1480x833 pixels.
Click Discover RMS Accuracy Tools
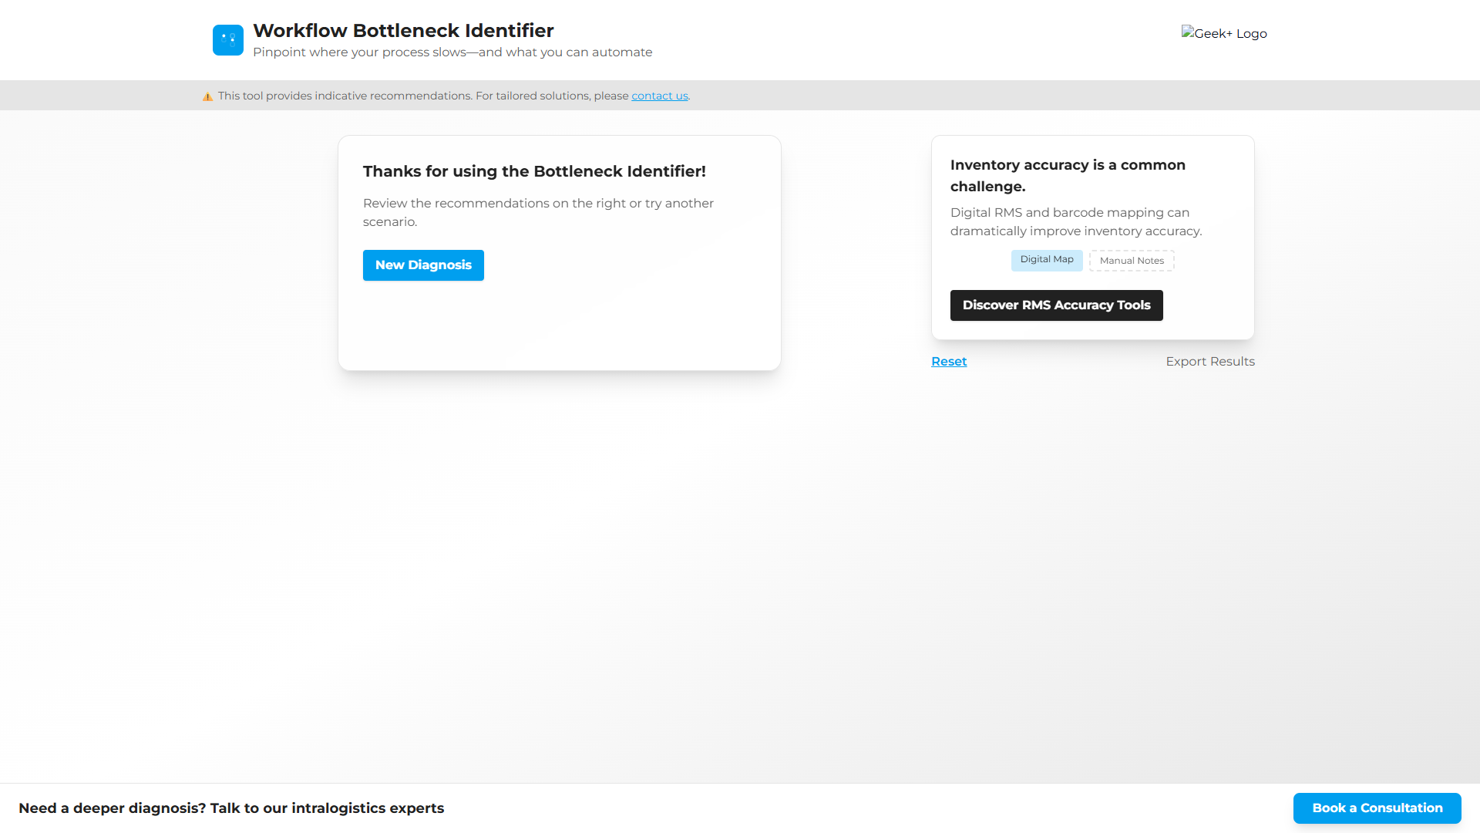coord(1056,305)
